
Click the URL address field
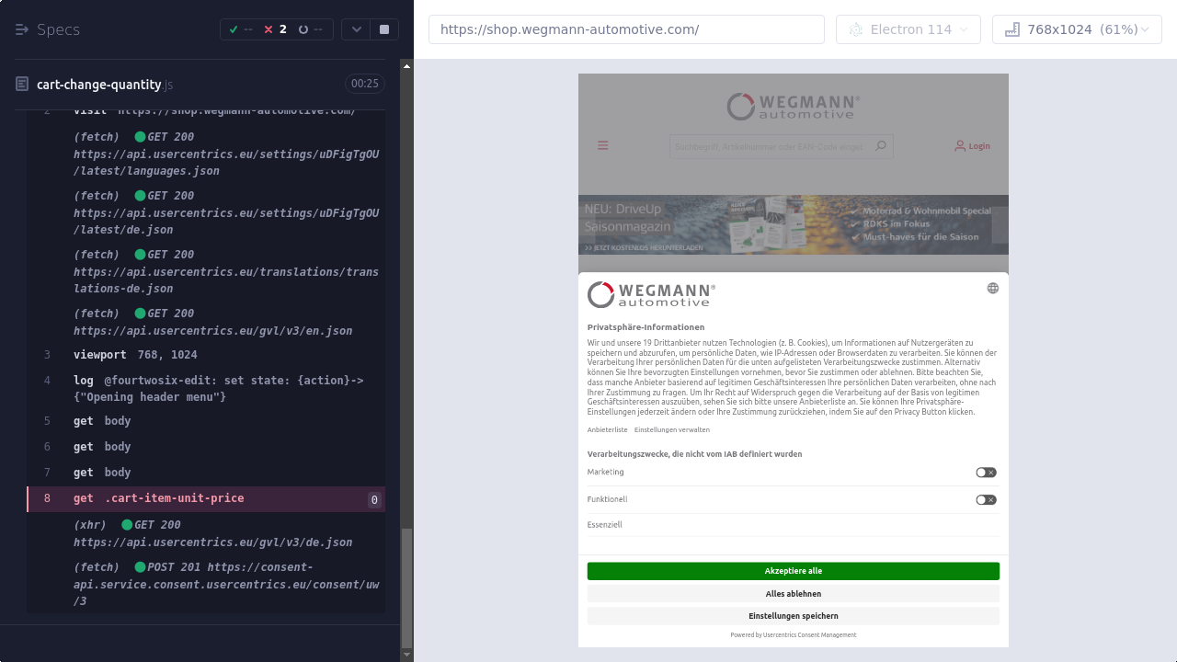626,29
